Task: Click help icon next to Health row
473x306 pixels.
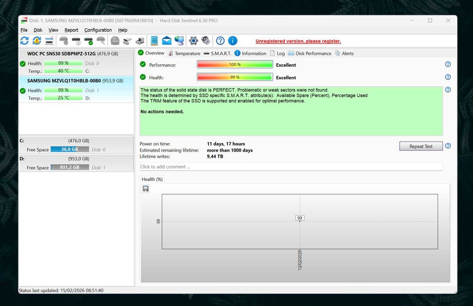Action: [448, 77]
